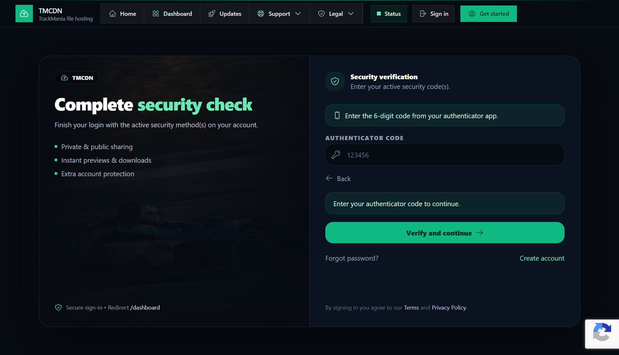Expand the Support dropdown menu
619x355 pixels.
[279, 14]
